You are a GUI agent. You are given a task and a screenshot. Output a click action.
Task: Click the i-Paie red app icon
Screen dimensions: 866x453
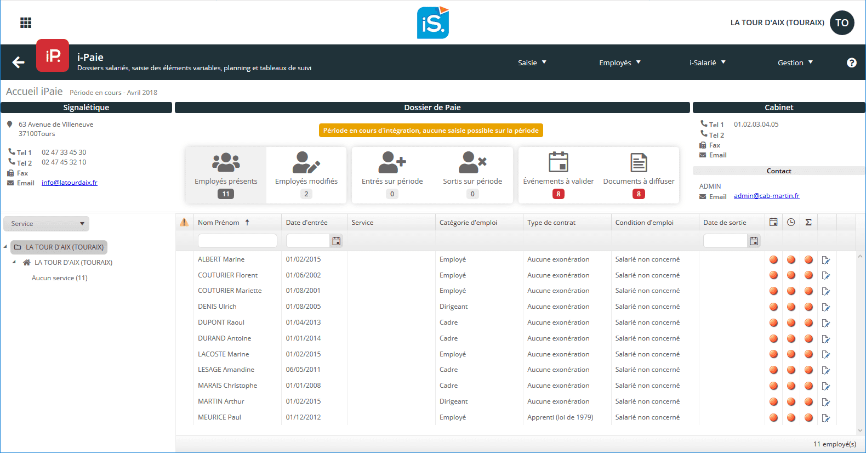pos(53,55)
